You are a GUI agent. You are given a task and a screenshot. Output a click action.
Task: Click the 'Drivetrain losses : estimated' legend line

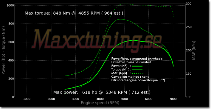(131, 62)
